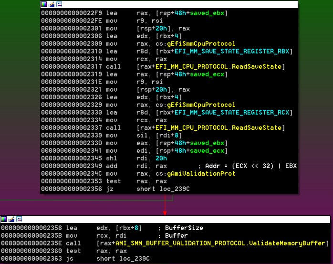Click gEfiSmmCpuProtocol at address 2309
Viewport: 333px width, 264px height.
(x=201, y=44)
